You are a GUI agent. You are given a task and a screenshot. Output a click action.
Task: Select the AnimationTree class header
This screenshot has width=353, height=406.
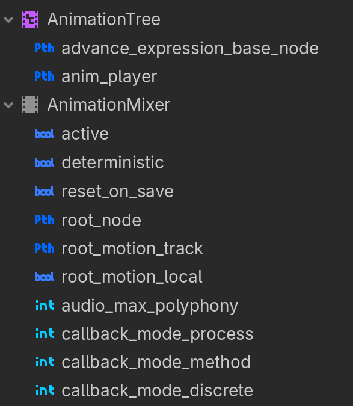104,19
